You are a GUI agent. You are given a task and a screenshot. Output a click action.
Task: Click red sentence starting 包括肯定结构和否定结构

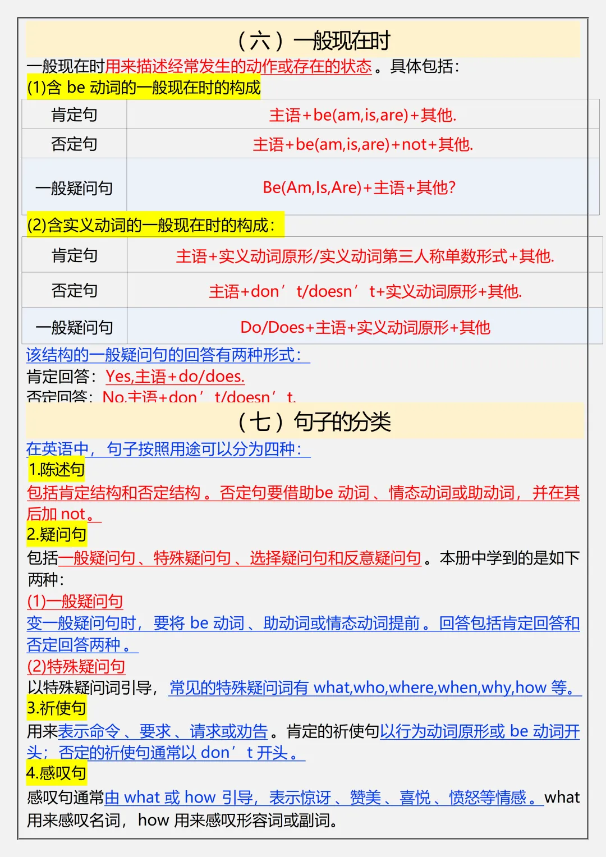[x=303, y=493]
